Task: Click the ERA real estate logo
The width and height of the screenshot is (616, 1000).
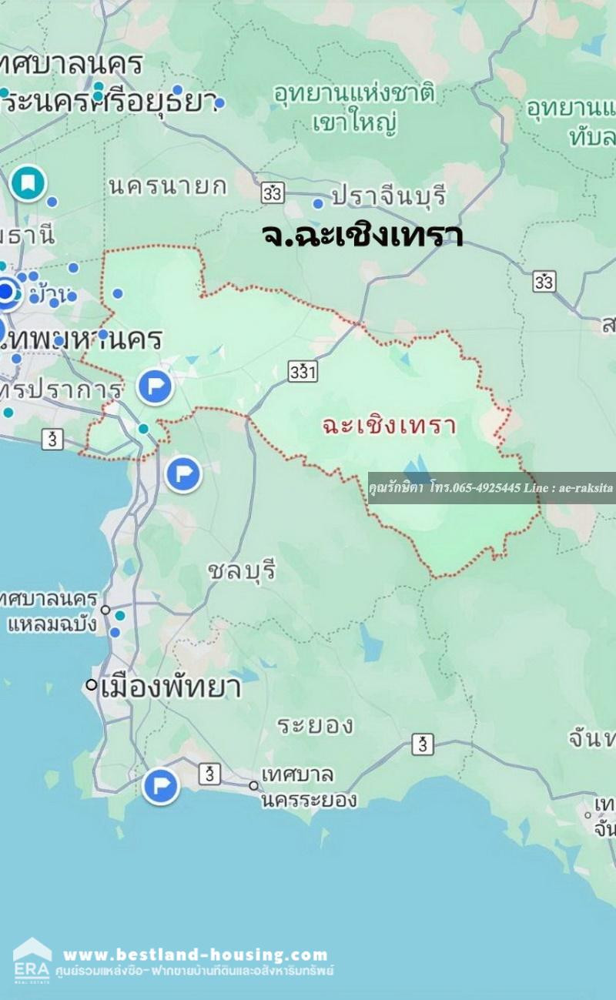Action: pos(32,959)
